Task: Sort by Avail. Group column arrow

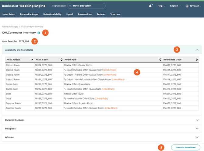Action: click(32, 60)
